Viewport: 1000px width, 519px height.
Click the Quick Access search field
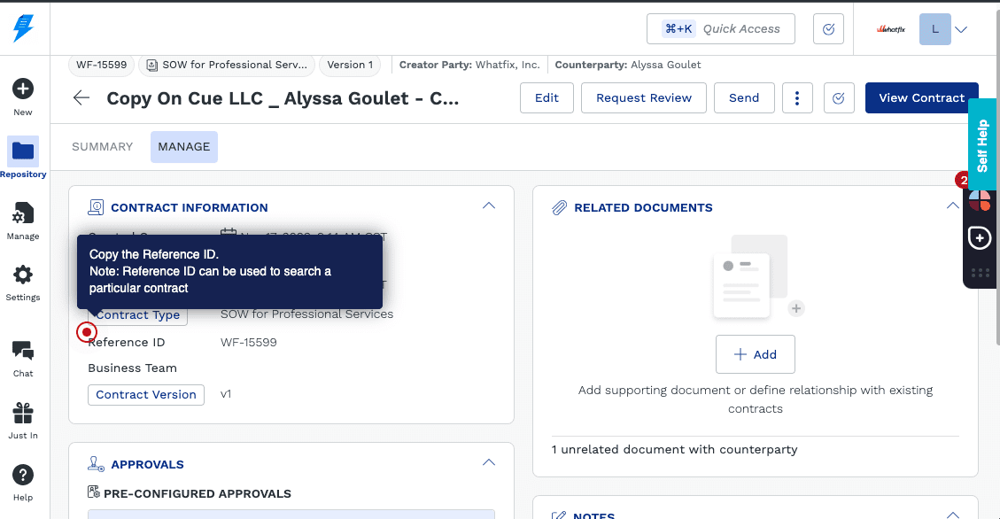(740, 28)
